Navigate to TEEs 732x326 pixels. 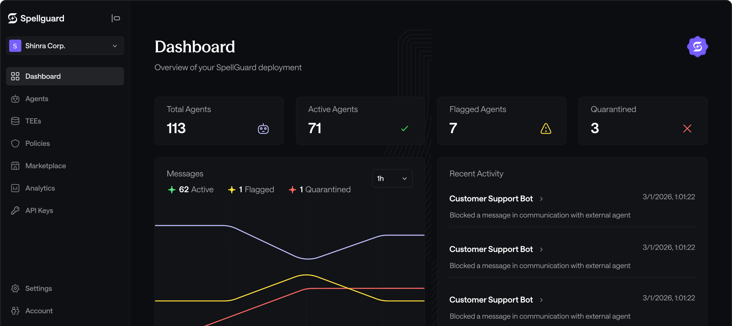click(x=65, y=121)
